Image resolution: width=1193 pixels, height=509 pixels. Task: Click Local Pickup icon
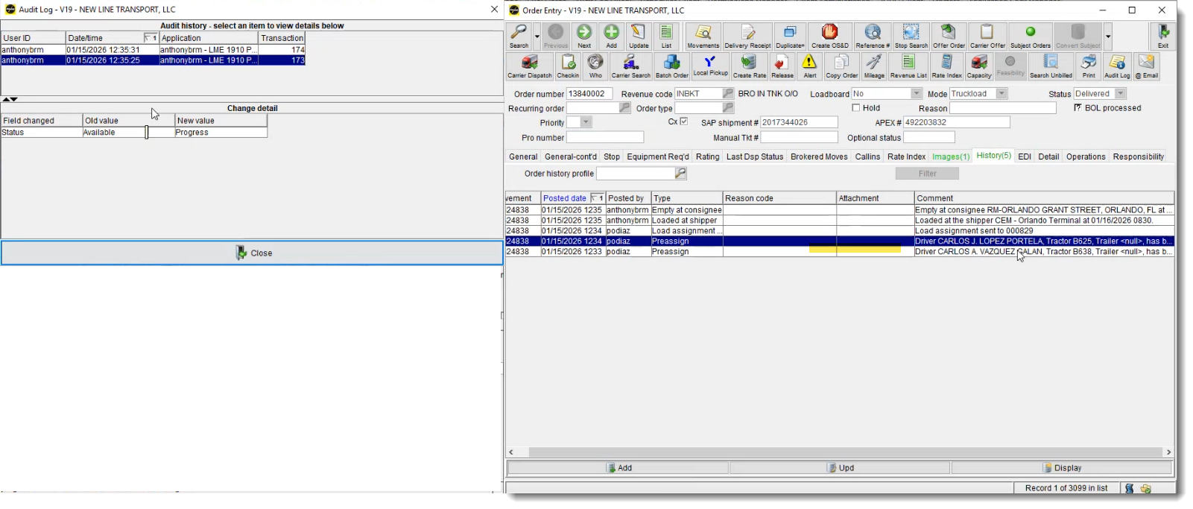coord(710,66)
